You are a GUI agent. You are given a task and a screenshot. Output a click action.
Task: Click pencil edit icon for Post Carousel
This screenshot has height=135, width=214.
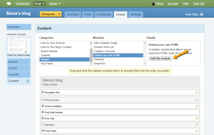pyautogui.click(x=197, y=100)
